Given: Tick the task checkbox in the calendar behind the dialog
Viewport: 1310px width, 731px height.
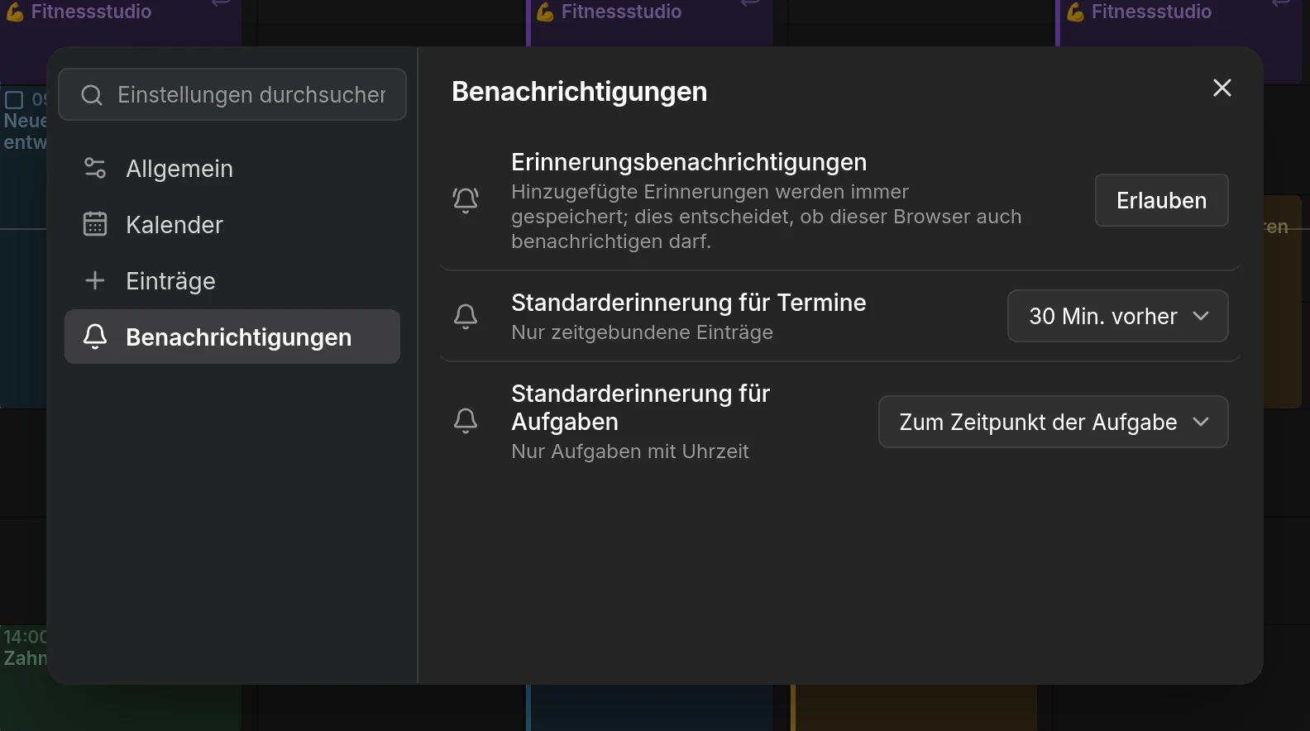Looking at the screenshot, I should click(x=14, y=100).
